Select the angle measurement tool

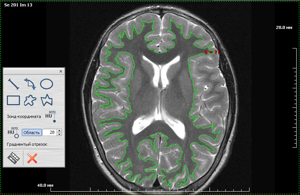[30, 84]
